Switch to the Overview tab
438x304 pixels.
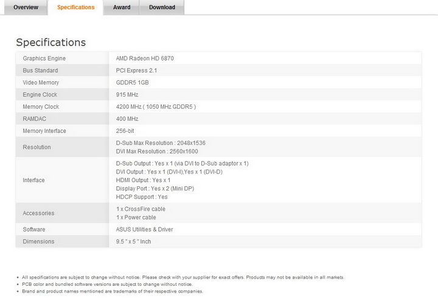click(x=26, y=7)
